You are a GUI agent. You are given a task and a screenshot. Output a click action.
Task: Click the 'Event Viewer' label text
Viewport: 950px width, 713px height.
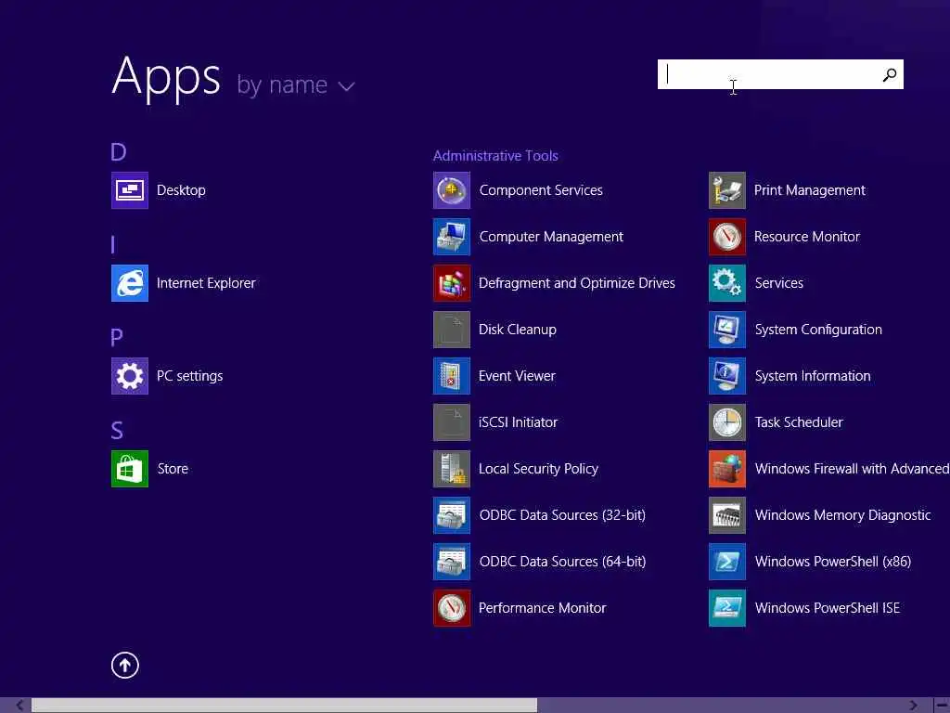517,376
